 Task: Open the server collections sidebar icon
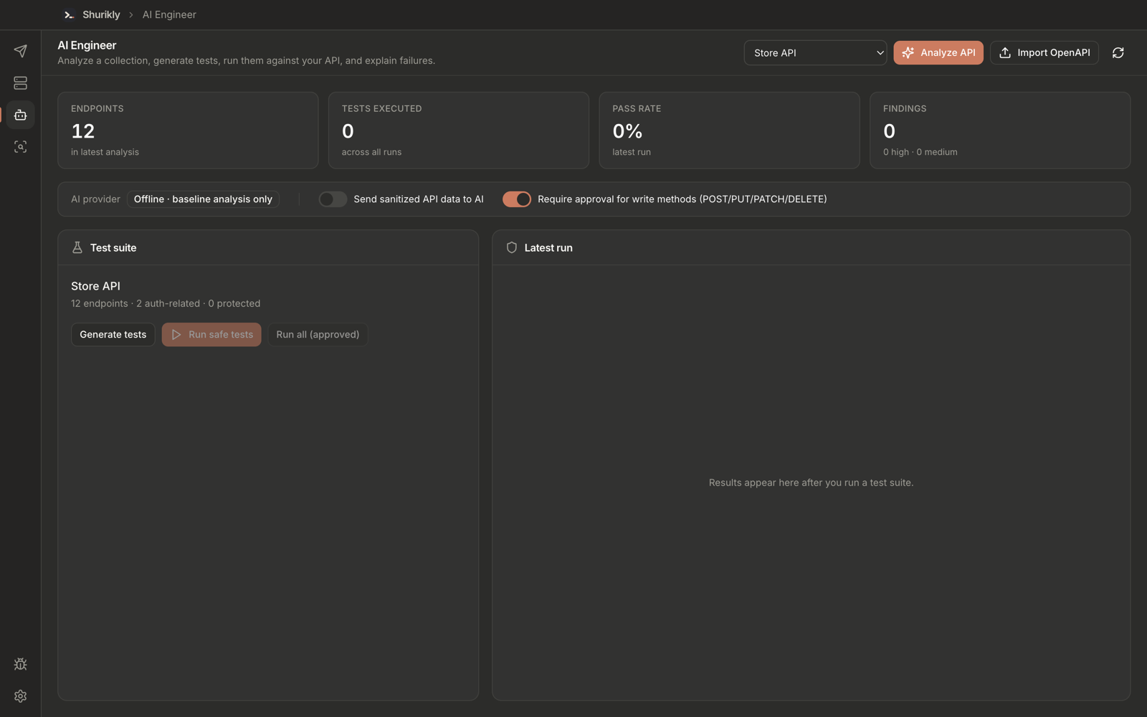20,83
